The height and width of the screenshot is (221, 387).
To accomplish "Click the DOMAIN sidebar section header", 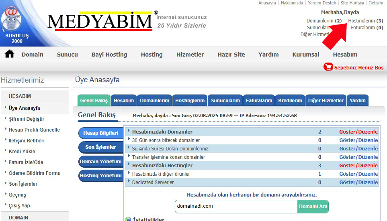I will click(x=18, y=218).
